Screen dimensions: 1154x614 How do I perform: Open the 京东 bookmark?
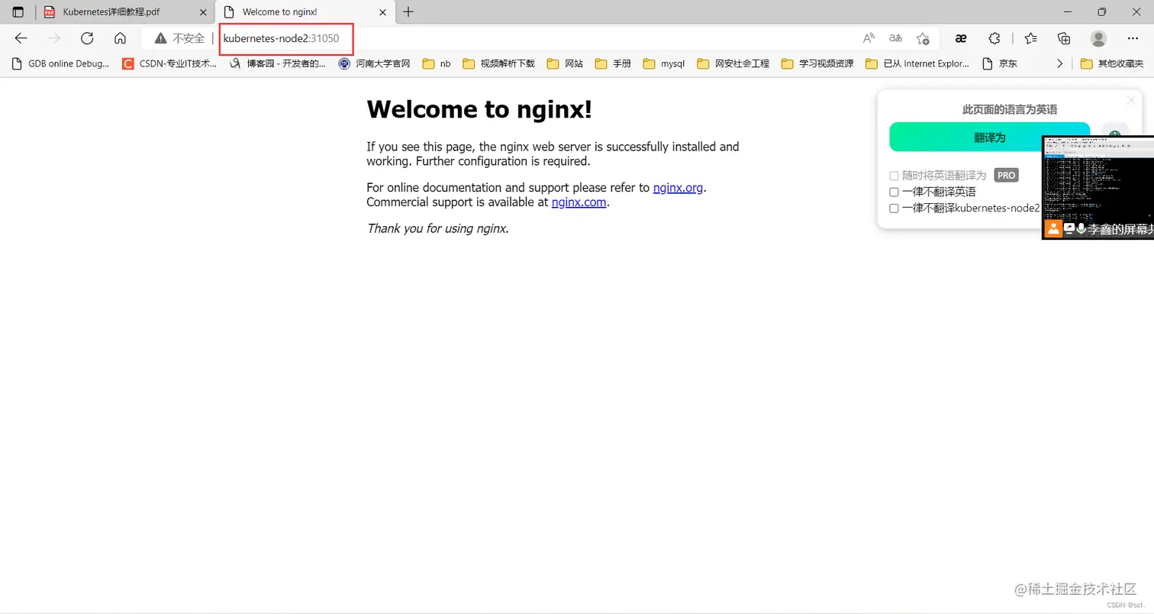(999, 64)
